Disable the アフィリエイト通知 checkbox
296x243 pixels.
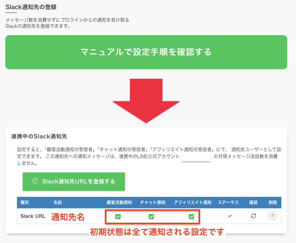pos(191,217)
